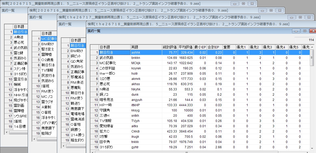Click the 優先2 column header

(255, 47)
